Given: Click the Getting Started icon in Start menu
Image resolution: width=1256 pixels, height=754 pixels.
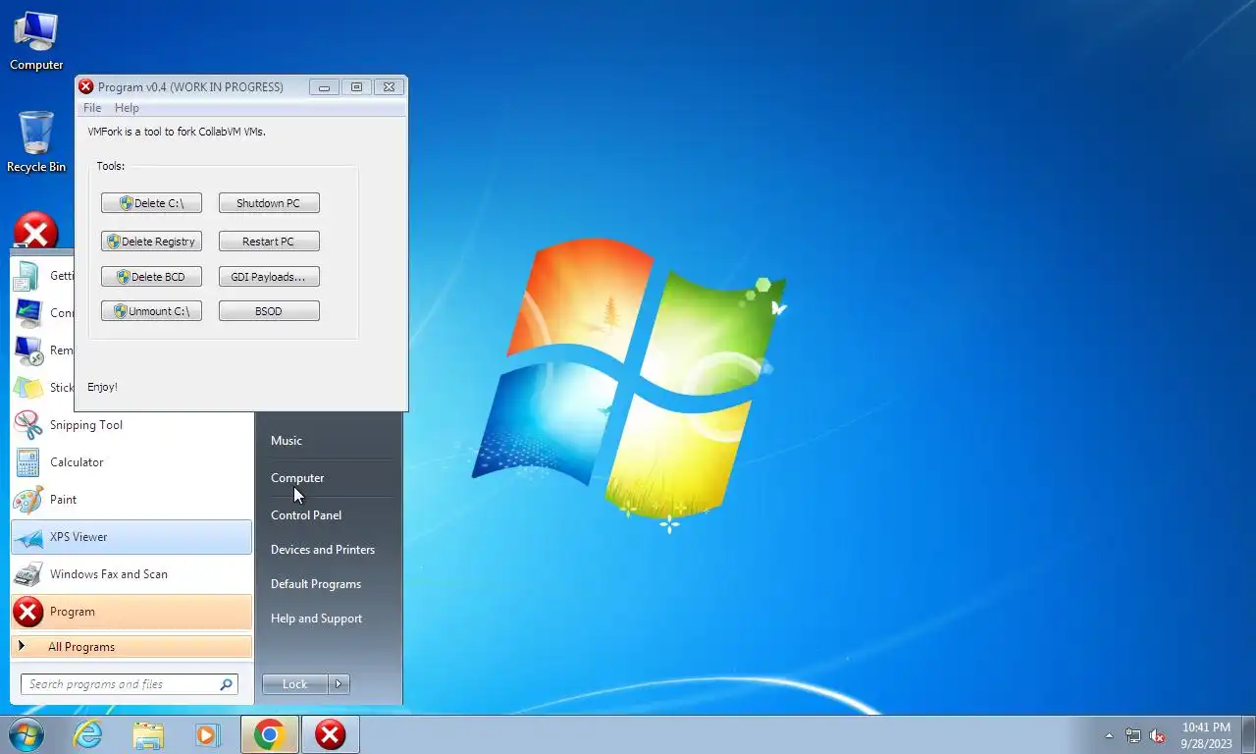Looking at the screenshot, I should [x=27, y=276].
